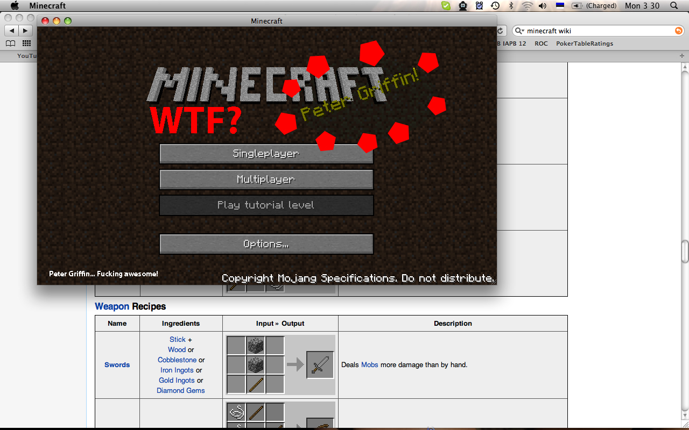Open the Time Machine menu
The height and width of the screenshot is (430, 689).
tap(495, 6)
